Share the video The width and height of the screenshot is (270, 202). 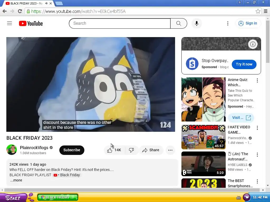click(151, 150)
